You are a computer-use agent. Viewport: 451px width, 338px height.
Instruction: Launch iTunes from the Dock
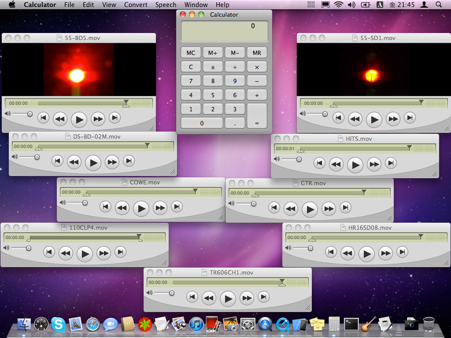click(196, 325)
